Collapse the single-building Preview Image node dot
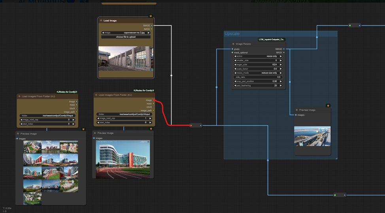The height and width of the screenshot is (213, 385). (x=95, y=133)
